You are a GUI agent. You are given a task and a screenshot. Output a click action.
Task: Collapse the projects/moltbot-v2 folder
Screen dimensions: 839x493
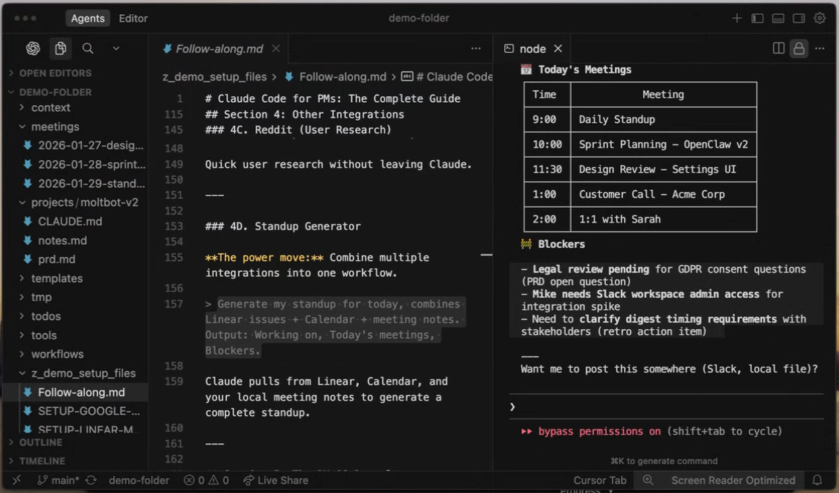coord(85,203)
